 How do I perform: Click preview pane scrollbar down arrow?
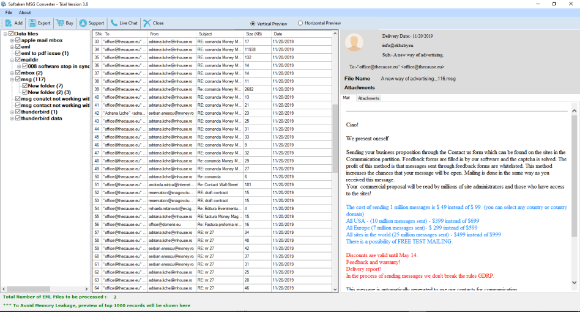click(x=574, y=283)
